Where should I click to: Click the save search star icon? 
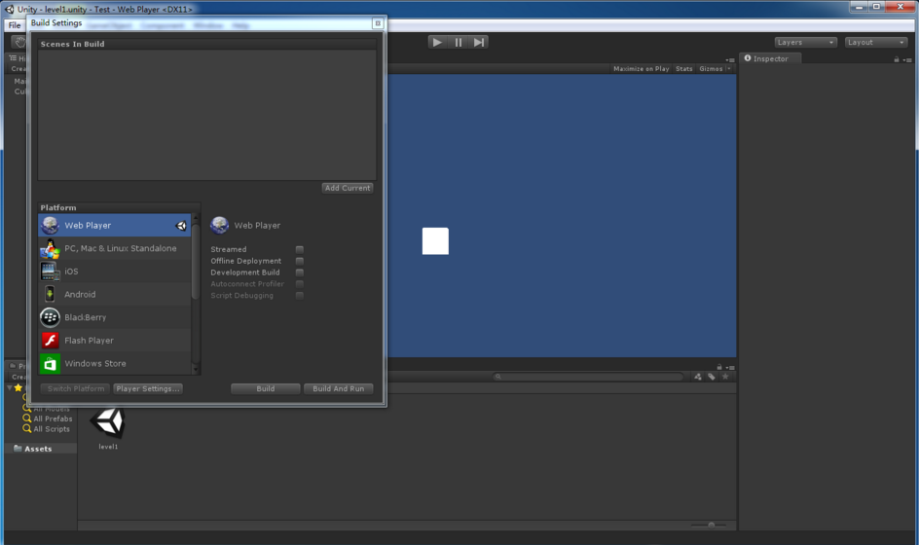725,377
